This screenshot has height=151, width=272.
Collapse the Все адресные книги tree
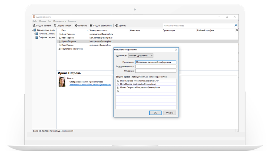32,30
